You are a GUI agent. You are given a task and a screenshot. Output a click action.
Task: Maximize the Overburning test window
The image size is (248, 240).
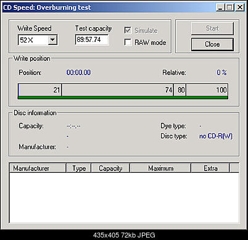[229, 7]
